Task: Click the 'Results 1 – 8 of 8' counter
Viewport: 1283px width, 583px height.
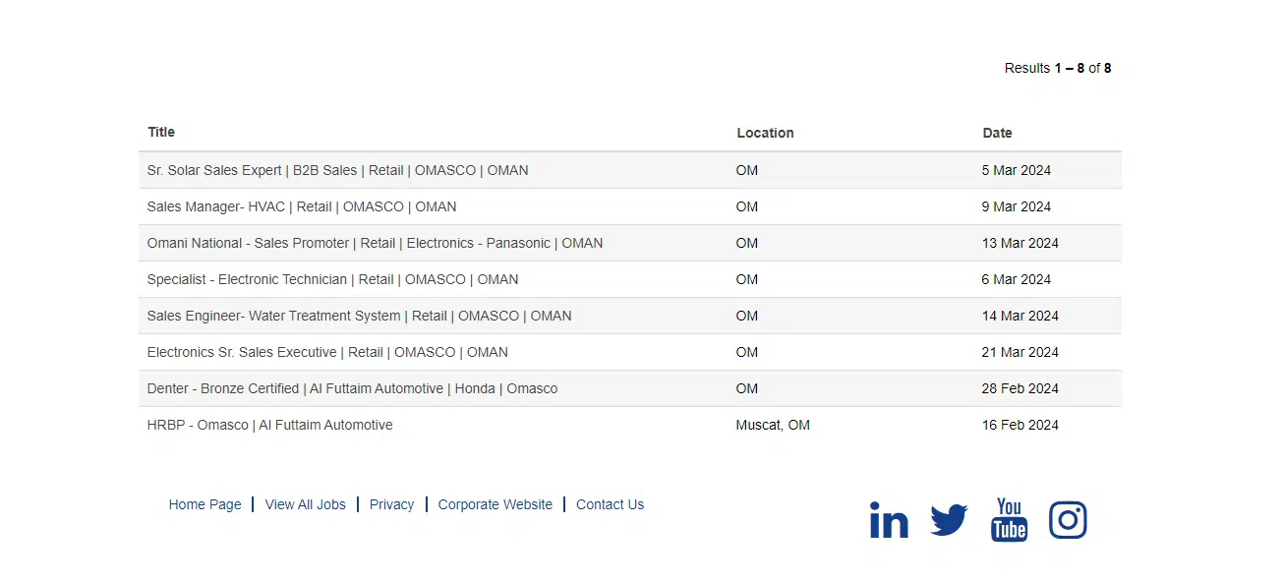Action: (1058, 68)
